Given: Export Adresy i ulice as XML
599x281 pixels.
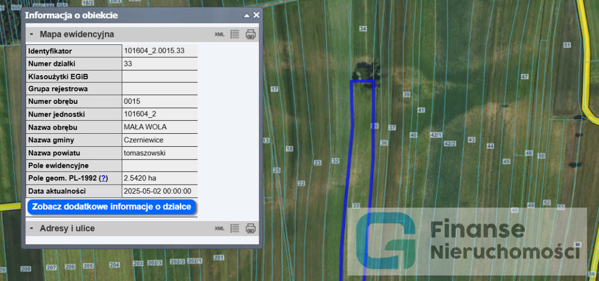Looking at the screenshot, I should point(219,229).
